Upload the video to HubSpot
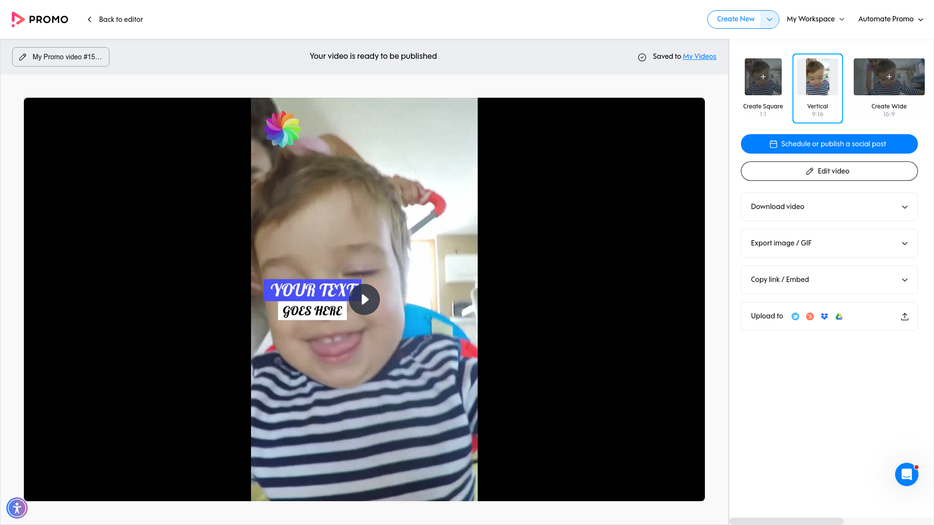 point(809,316)
